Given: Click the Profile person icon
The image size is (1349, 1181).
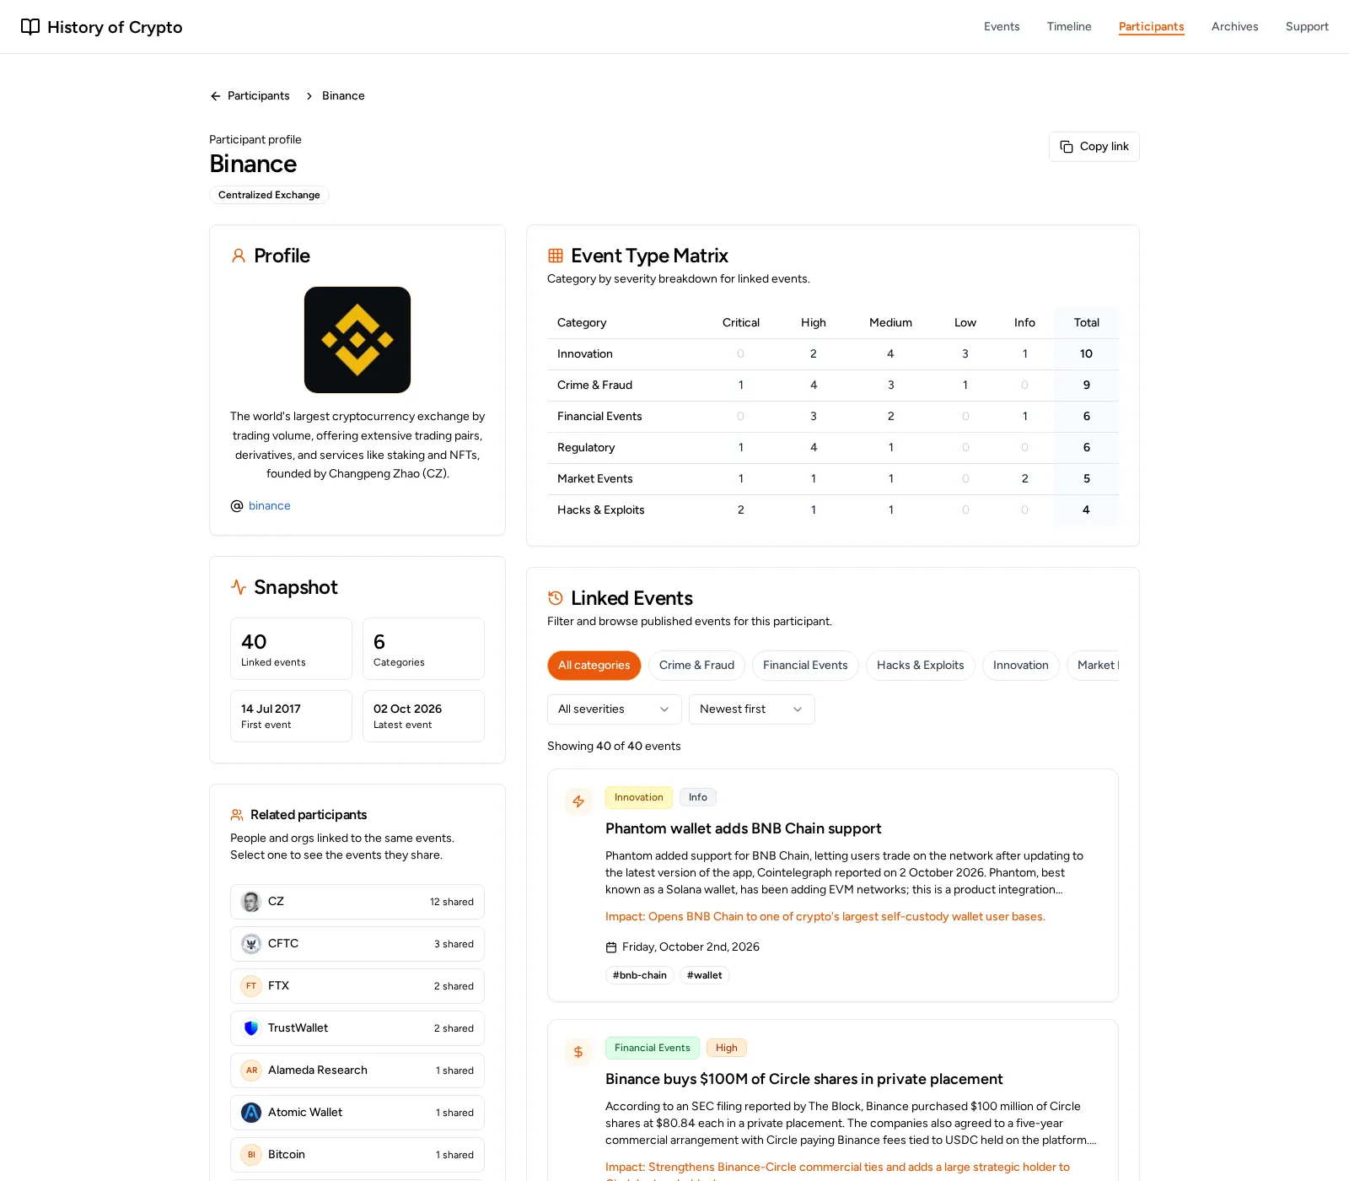Looking at the screenshot, I should coord(239,256).
